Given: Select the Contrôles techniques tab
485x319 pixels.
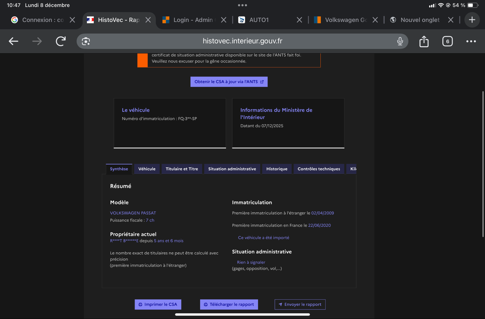Looking at the screenshot, I should click(x=318, y=169).
